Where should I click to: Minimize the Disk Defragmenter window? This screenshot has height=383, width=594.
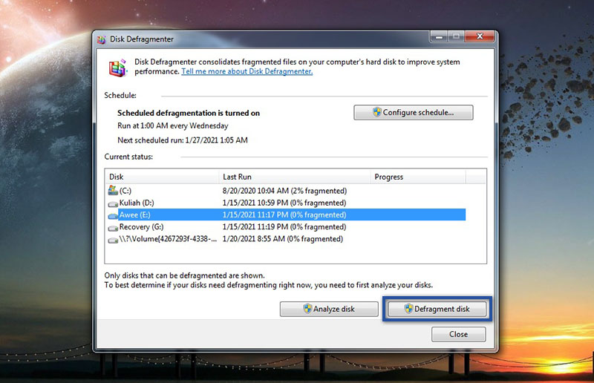436,36
